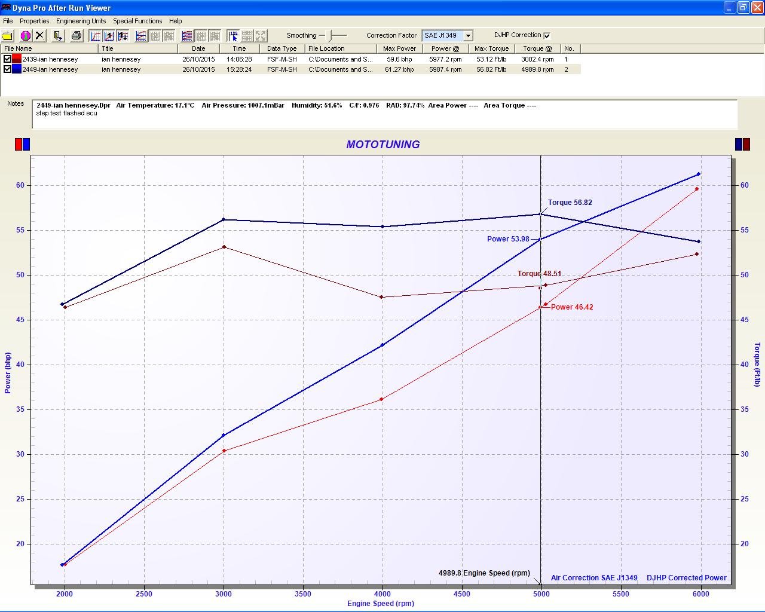765x612 pixels.
Task: Open the Engineering Units menu
Action: [x=81, y=21]
